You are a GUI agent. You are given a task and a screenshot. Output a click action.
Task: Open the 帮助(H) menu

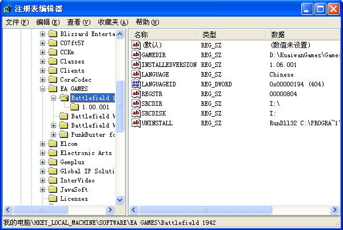tap(147, 22)
